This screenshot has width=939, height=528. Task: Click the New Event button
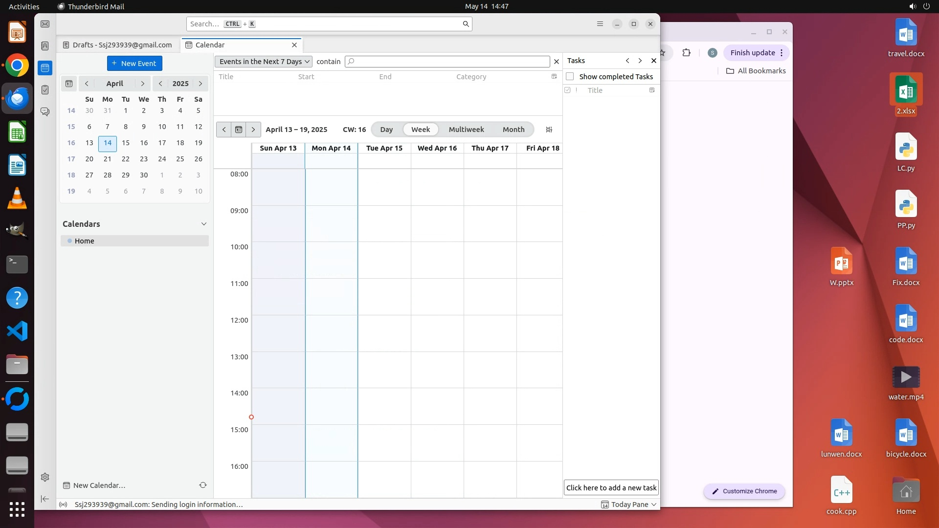[134, 64]
